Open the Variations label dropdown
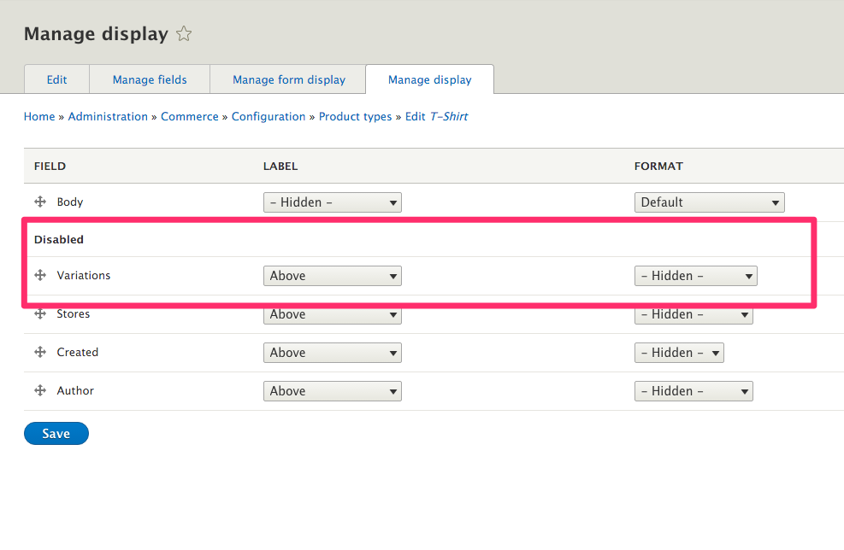The width and height of the screenshot is (844, 550). [332, 275]
